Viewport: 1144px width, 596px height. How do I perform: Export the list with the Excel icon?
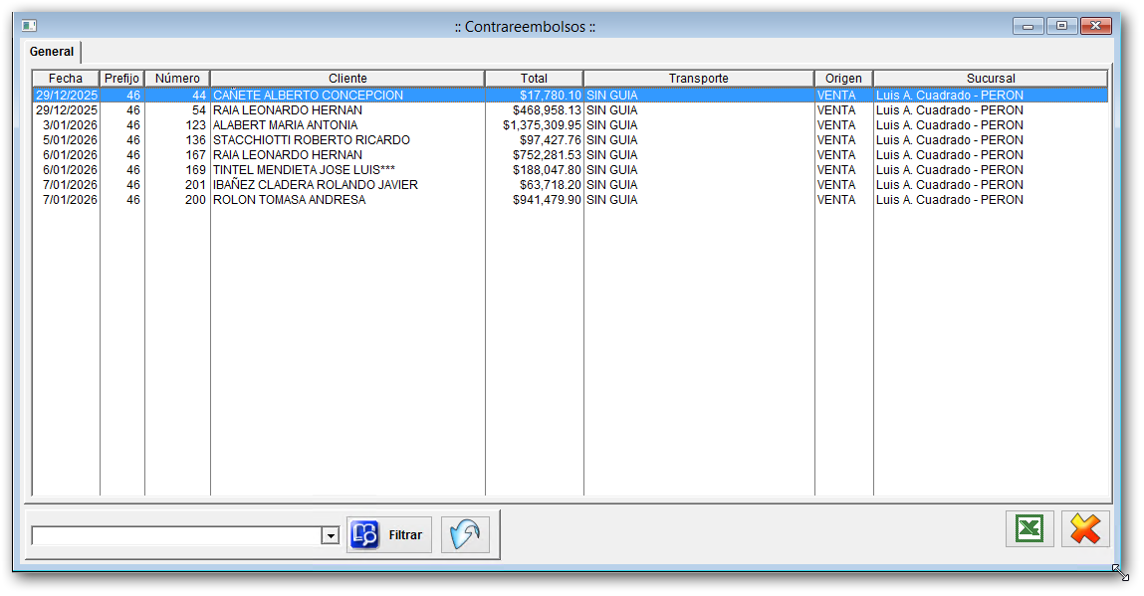pyautogui.click(x=1030, y=529)
